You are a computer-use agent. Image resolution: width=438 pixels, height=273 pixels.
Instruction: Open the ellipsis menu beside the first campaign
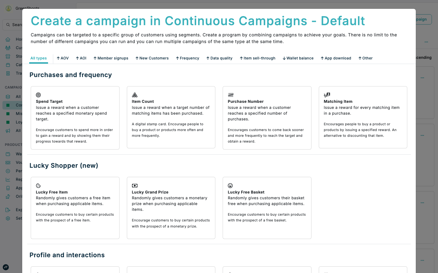[422, 78]
